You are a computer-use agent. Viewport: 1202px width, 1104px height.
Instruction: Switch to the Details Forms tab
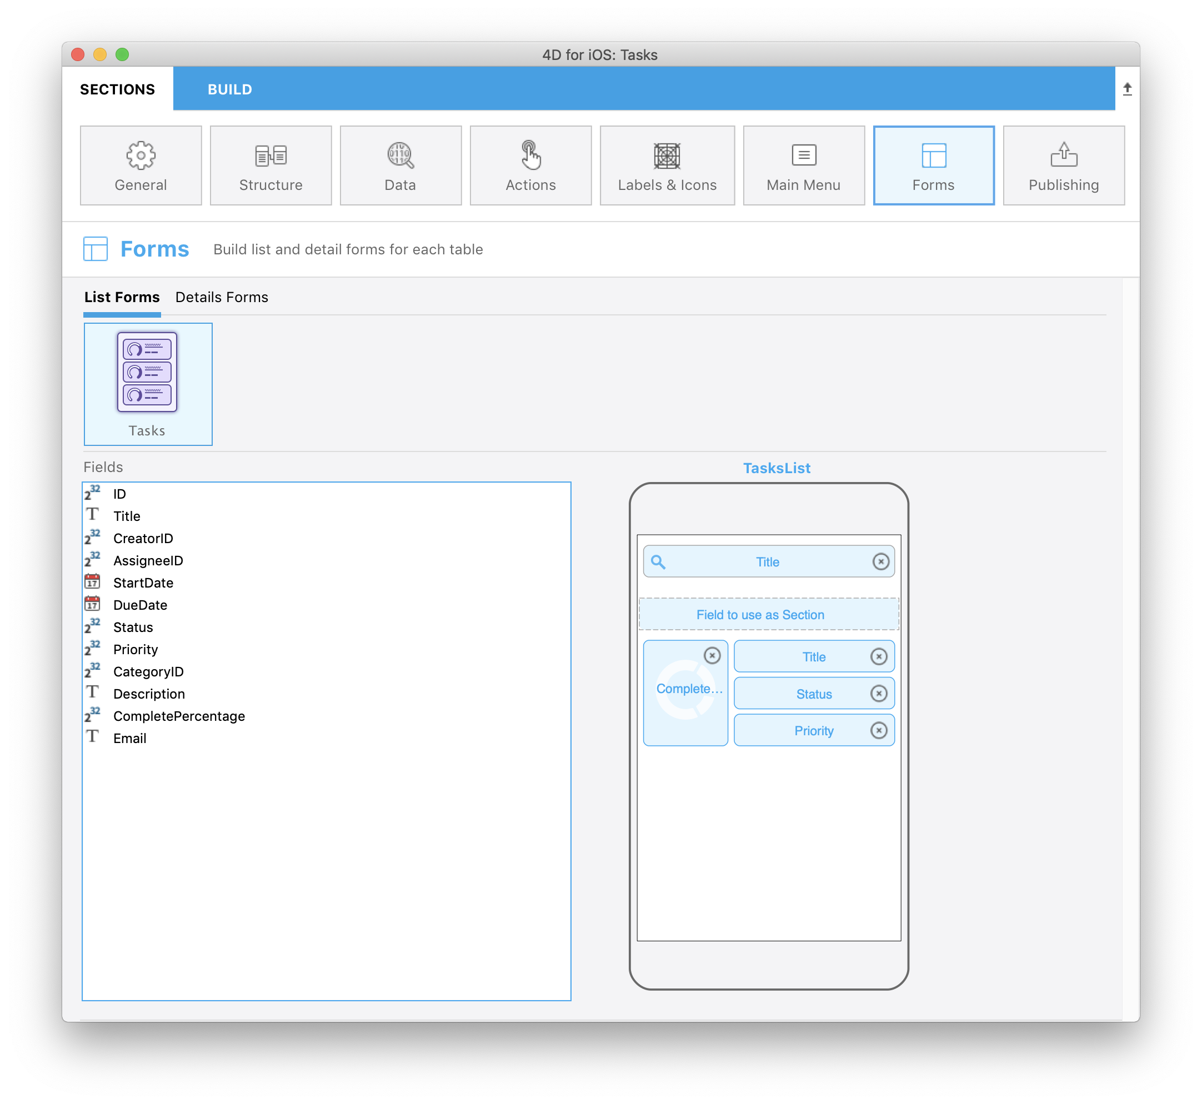(222, 297)
